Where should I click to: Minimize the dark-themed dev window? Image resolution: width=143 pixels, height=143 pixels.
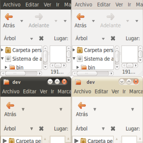(x=50, y=82)
